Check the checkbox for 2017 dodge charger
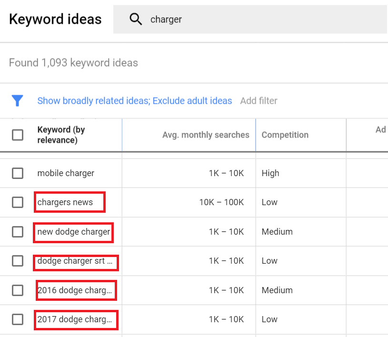Screen dimensions: 388x337 tap(18, 319)
